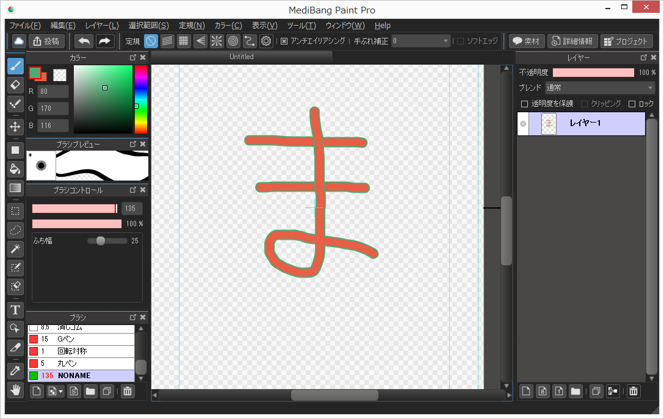This screenshot has height=419, width=664.
Task: Click the R color value field
Action: tap(53, 91)
